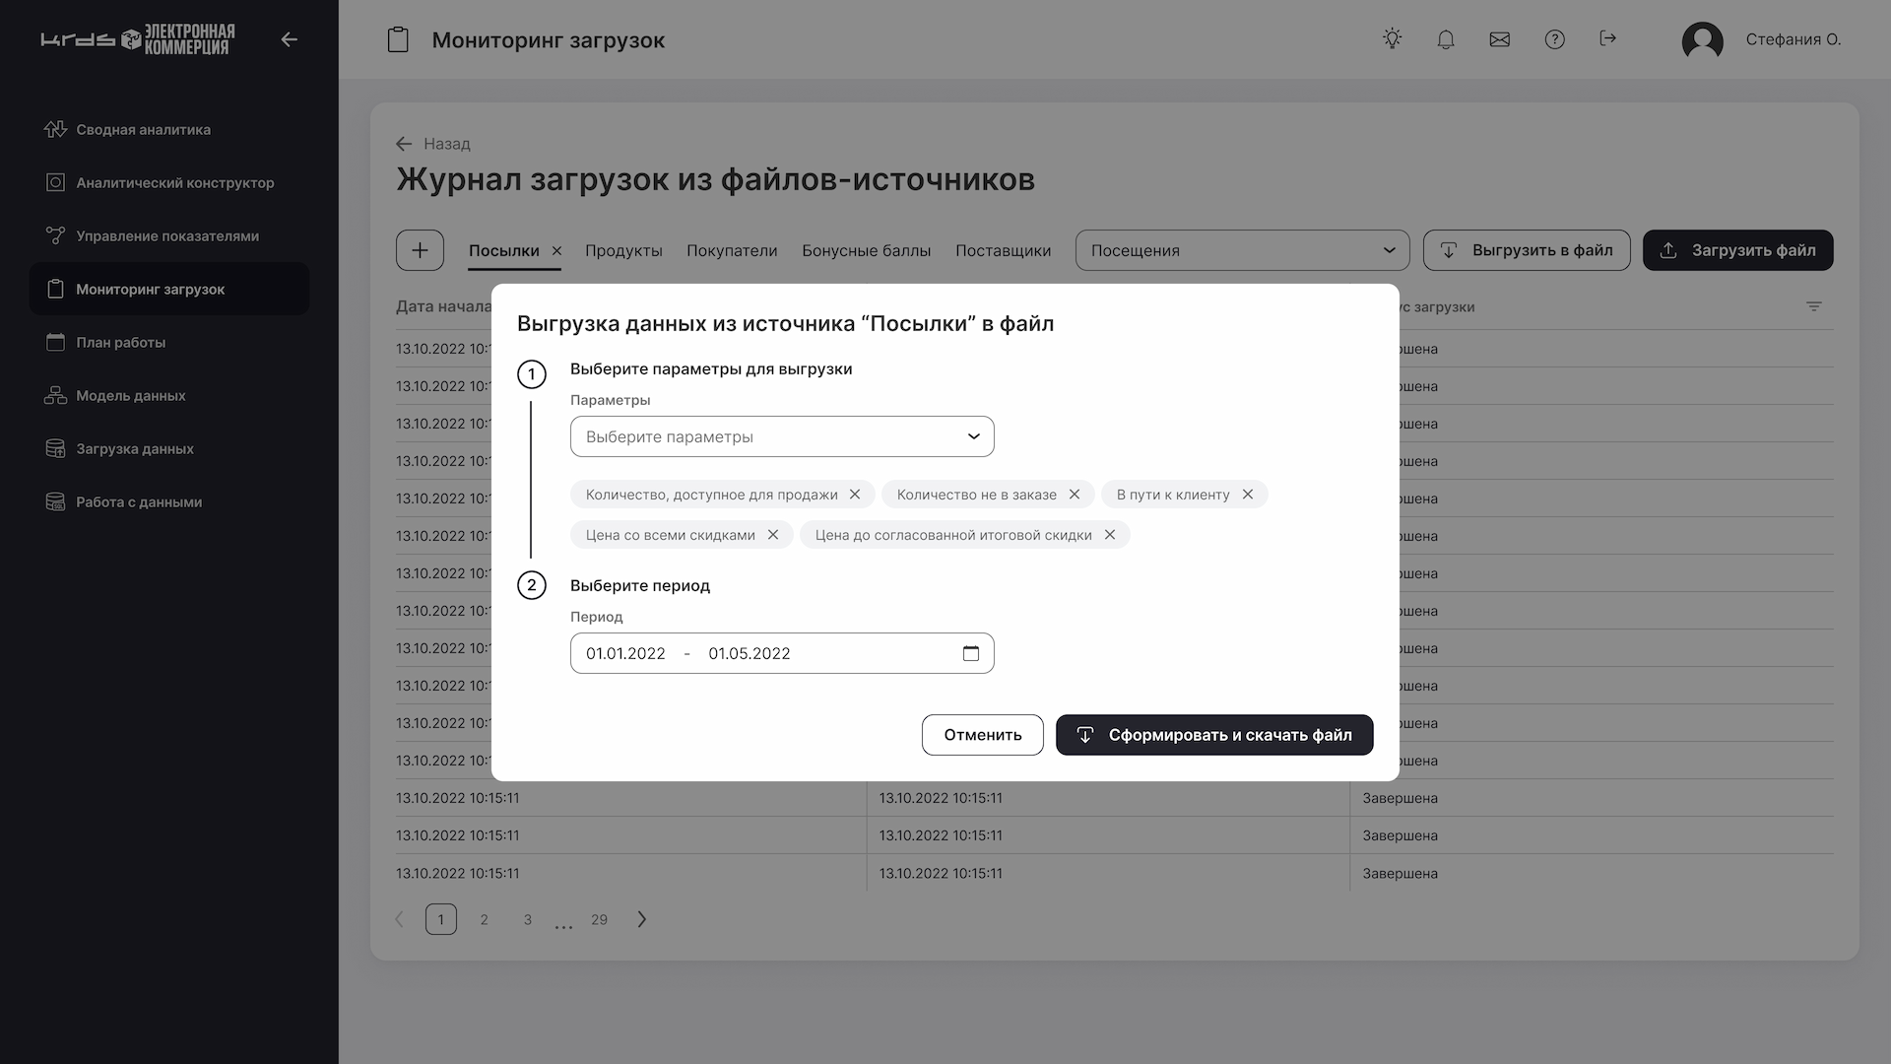Switch to the Продукты tab
Image resolution: width=1891 pixels, height=1064 pixels.
[x=623, y=250]
